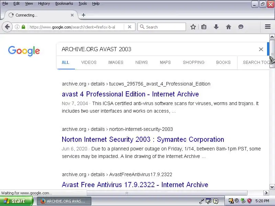The width and height of the screenshot is (275, 206).
Task: Go back using the browser back arrow
Action: (7, 27)
